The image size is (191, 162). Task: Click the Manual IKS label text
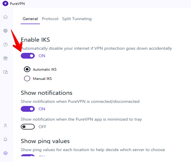42,79
